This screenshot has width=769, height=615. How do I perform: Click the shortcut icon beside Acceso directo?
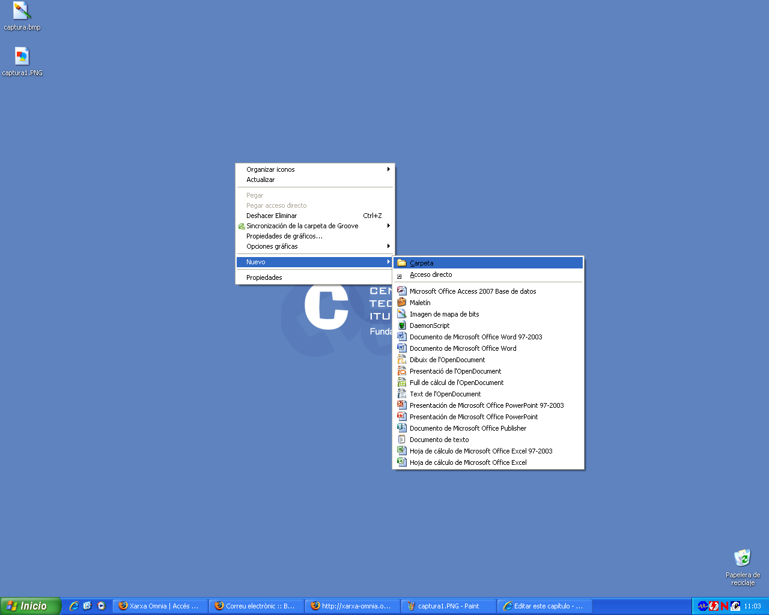pos(400,276)
